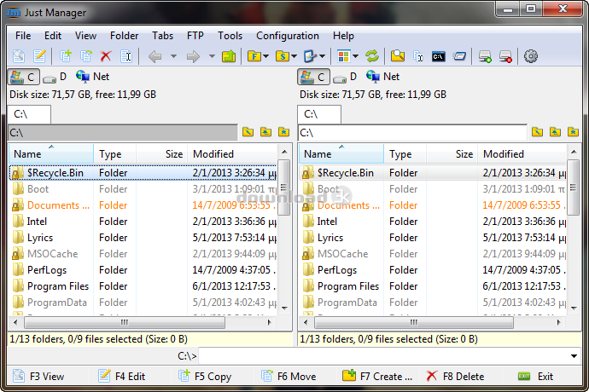Click the view mode tiles icon

coord(343,56)
